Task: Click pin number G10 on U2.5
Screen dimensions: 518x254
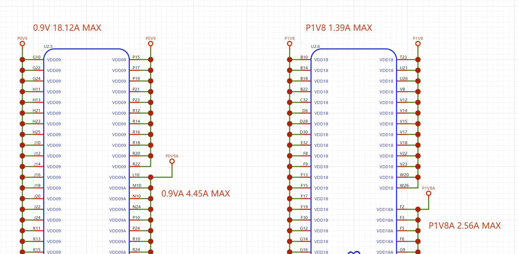Action: pos(37,57)
